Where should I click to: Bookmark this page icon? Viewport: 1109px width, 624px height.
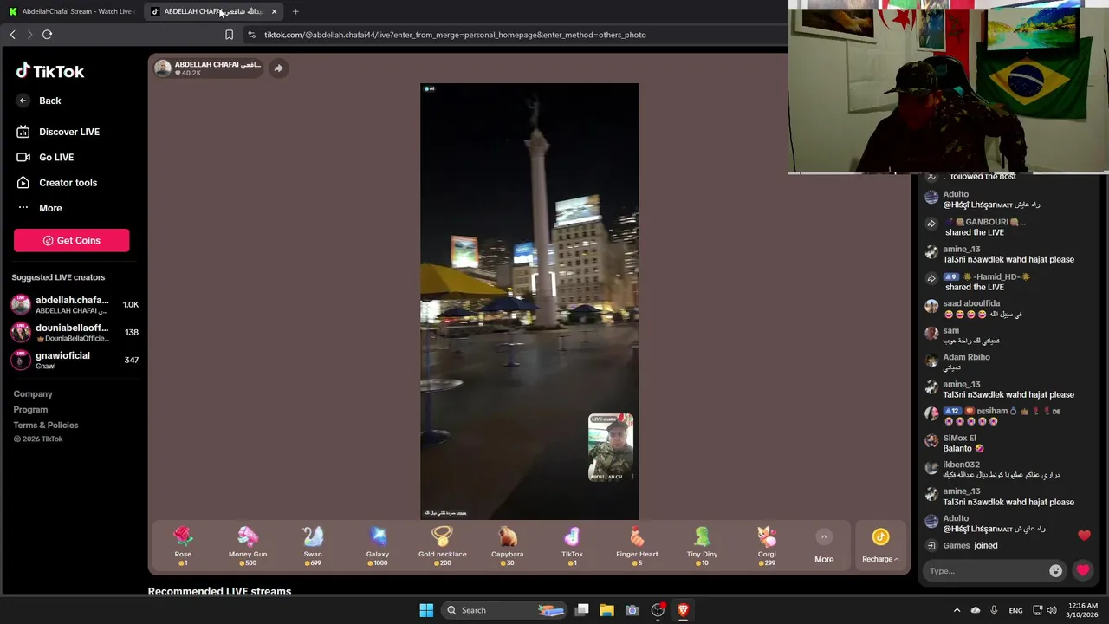click(x=229, y=35)
